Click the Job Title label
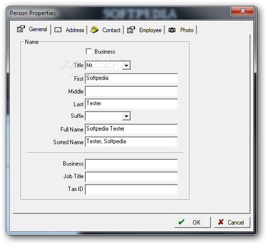Screen dimensions: 267x245 (x=74, y=176)
